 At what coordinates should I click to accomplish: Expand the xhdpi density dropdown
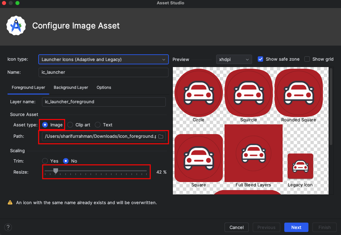click(234, 59)
